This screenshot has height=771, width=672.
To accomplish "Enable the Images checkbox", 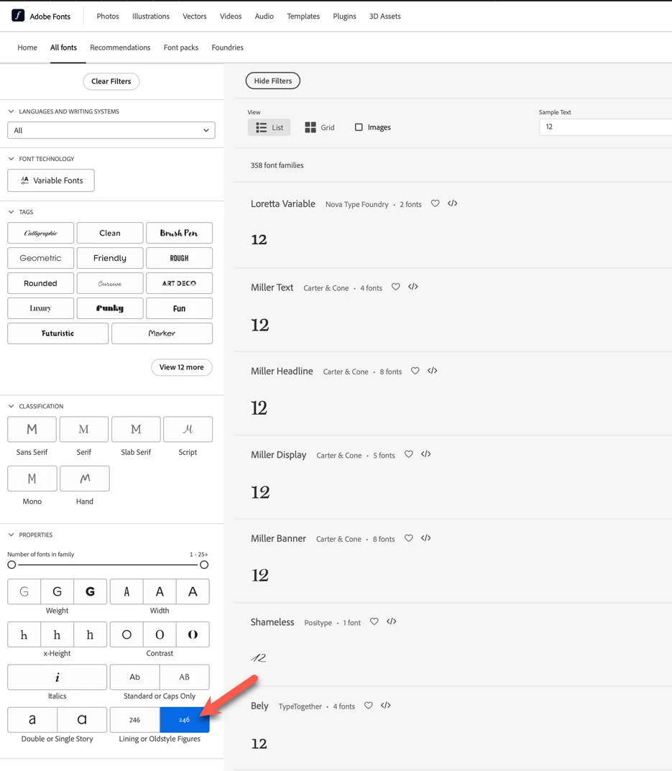I will point(359,127).
